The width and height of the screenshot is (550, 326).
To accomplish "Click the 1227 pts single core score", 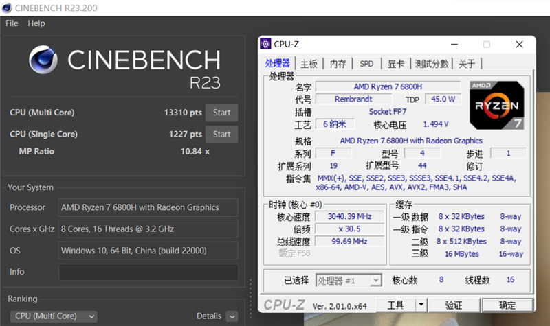I will click(185, 134).
